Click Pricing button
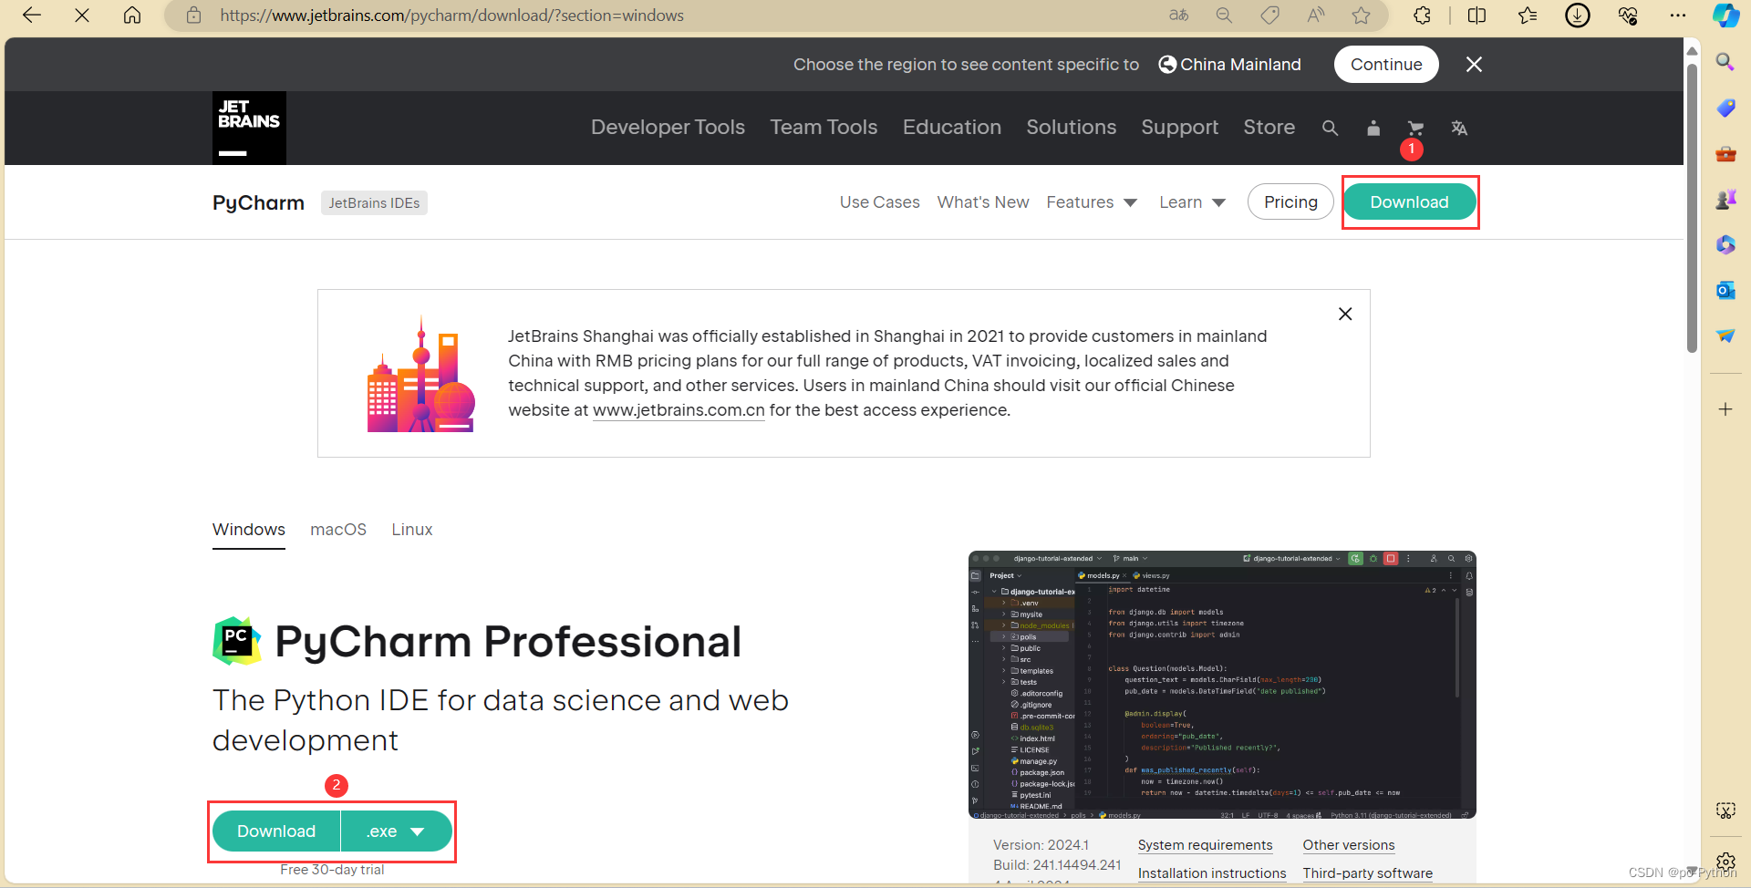Image resolution: width=1751 pixels, height=888 pixels. 1290,202
